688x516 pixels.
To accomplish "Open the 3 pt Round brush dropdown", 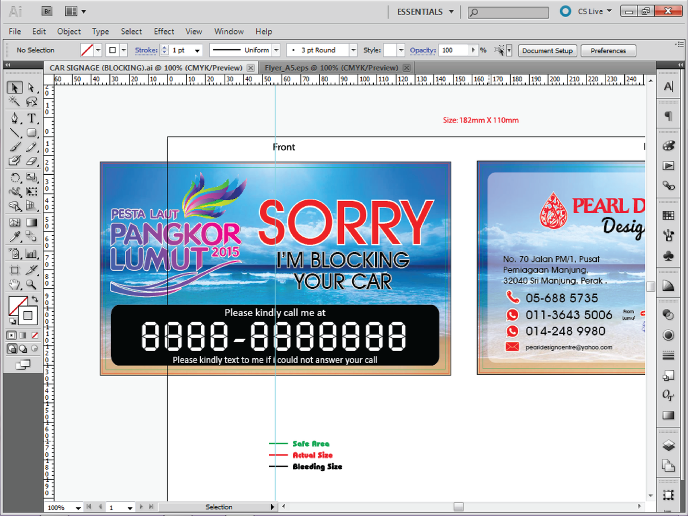I will [x=353, y=50].
